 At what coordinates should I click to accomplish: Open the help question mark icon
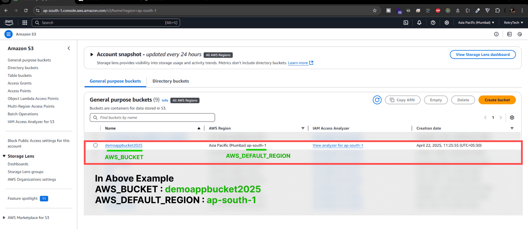[433, 23]
